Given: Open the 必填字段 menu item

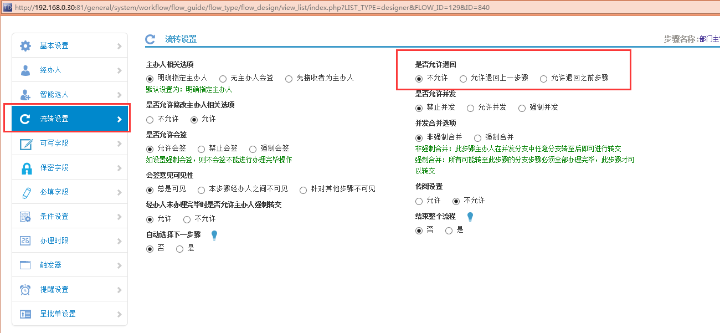Looking at the screenshot, I should point(54,192).
